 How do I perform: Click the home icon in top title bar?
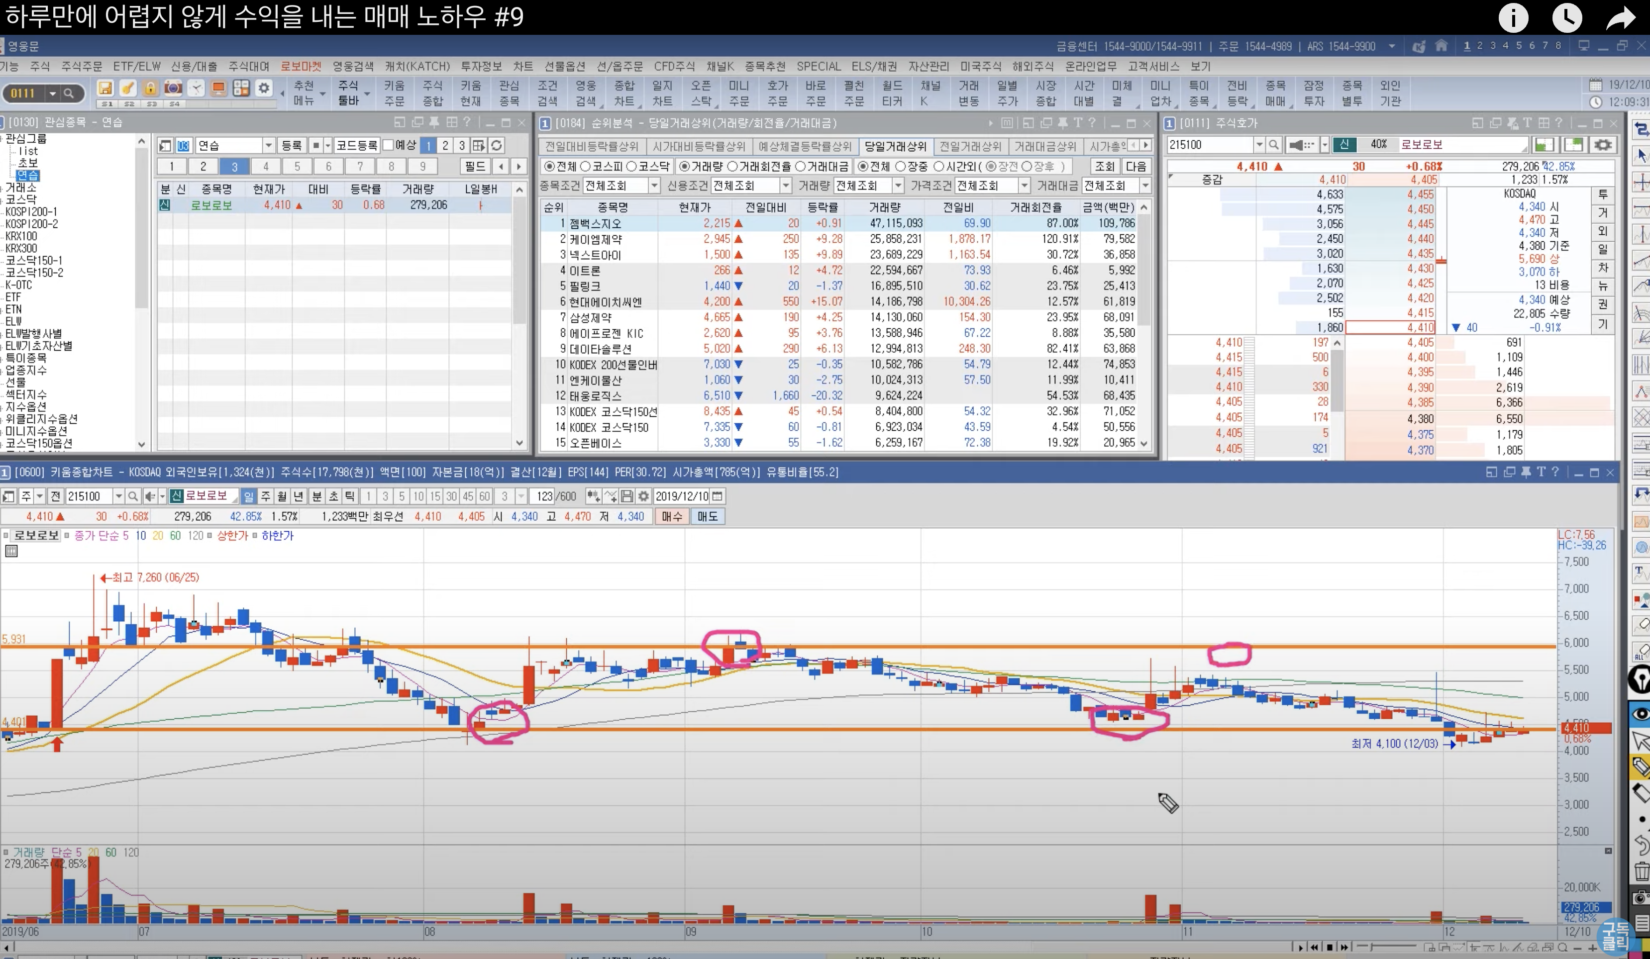click(x=1441, y=46)
